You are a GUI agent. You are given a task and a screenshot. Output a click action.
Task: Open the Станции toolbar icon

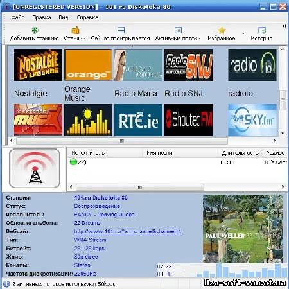click(x=75, y=30)
